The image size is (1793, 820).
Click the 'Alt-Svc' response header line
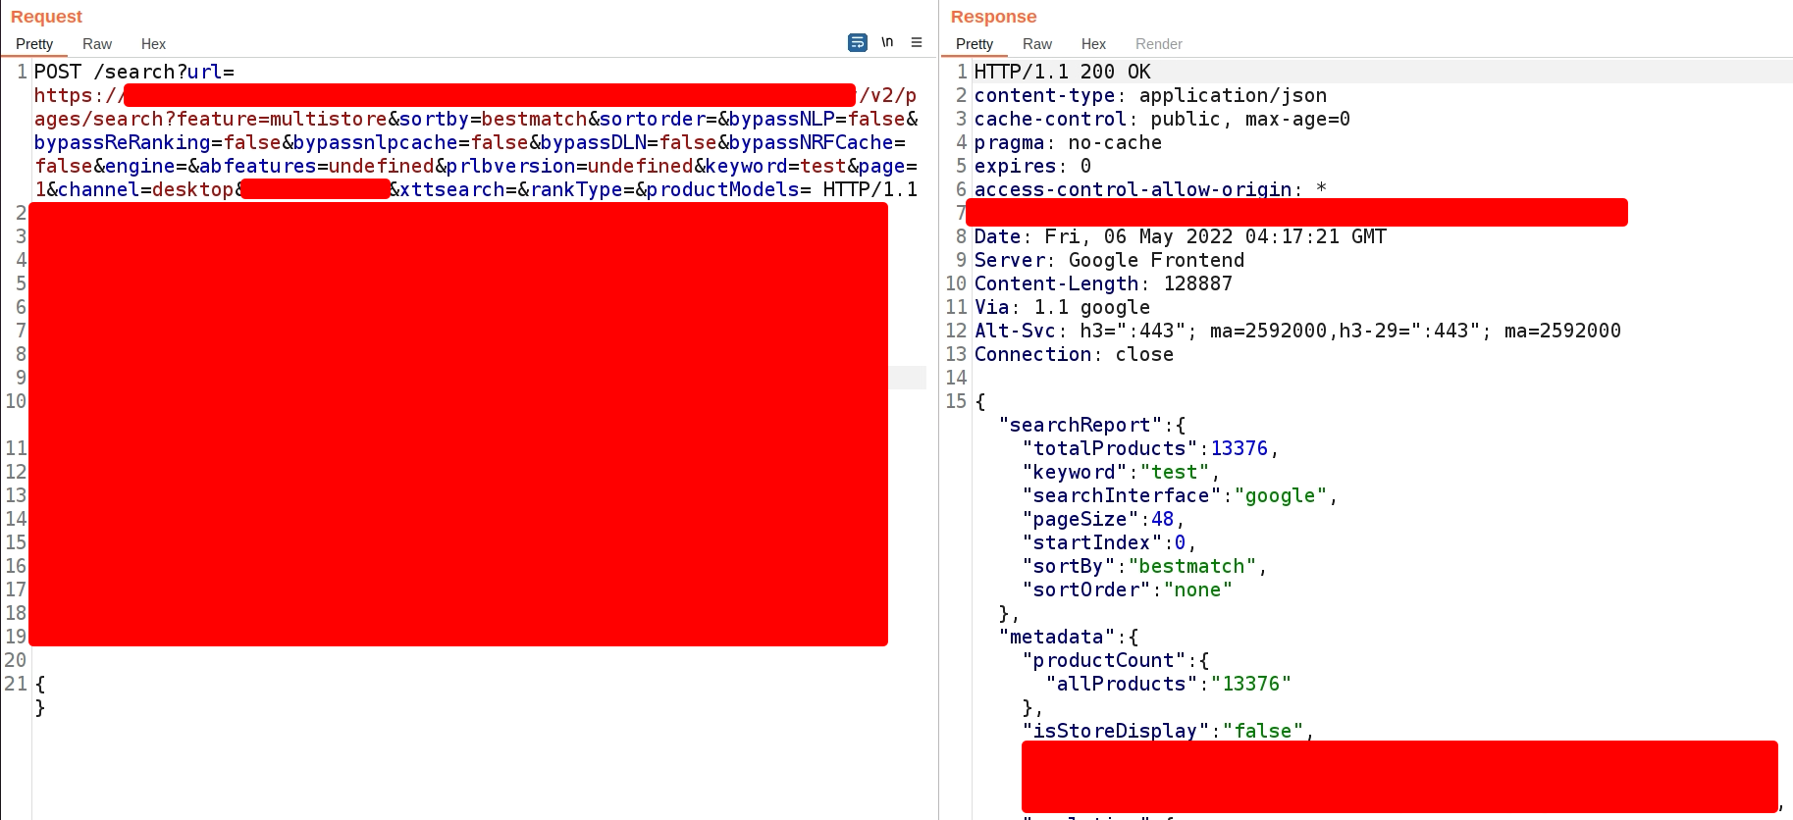(1298, 331)
